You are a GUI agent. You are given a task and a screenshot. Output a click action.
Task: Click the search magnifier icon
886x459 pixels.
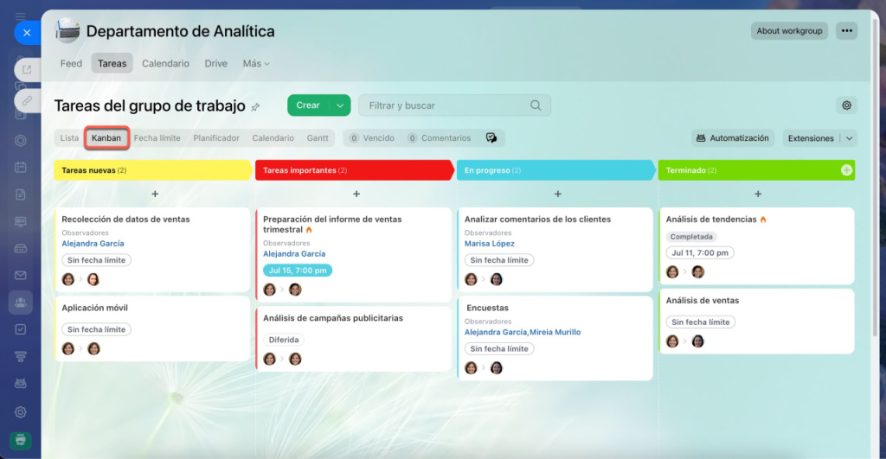pyautogui.click(x=536, y=105)
